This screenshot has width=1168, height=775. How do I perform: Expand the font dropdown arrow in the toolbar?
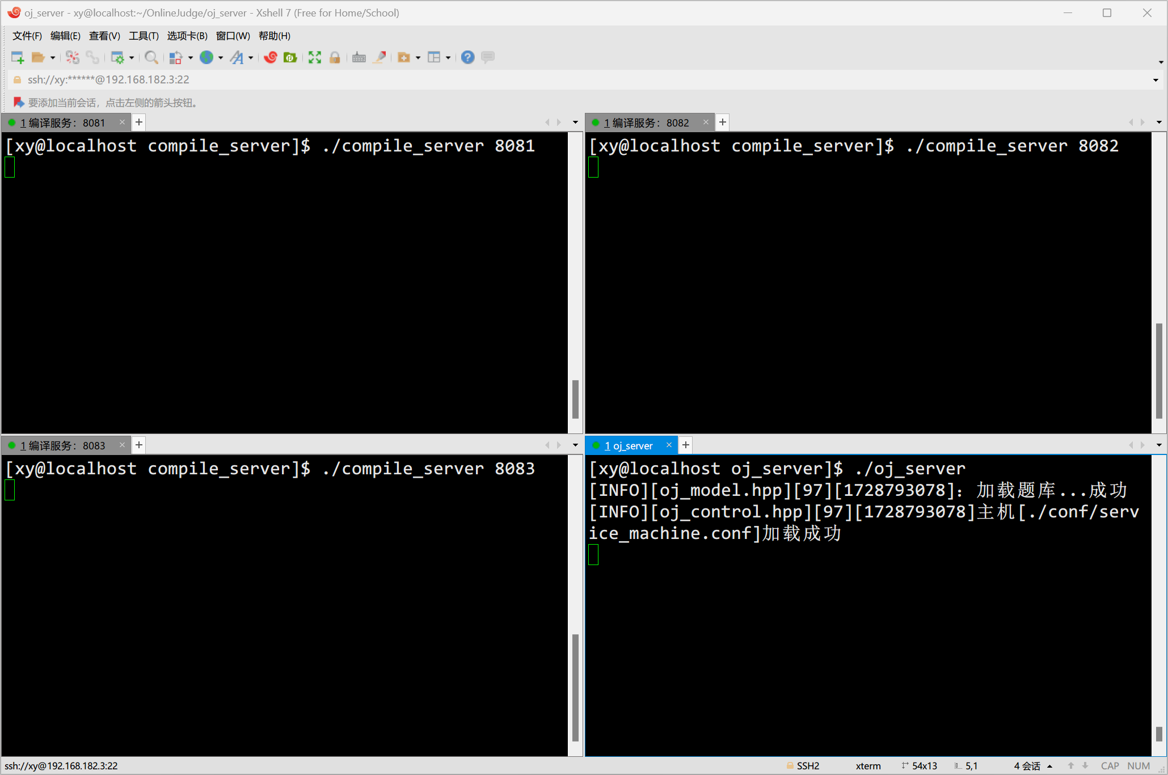(251, 57)
